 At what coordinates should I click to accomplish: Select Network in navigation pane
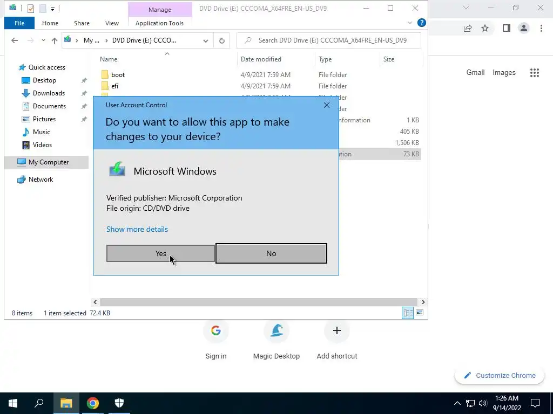[x=41, y=180]
